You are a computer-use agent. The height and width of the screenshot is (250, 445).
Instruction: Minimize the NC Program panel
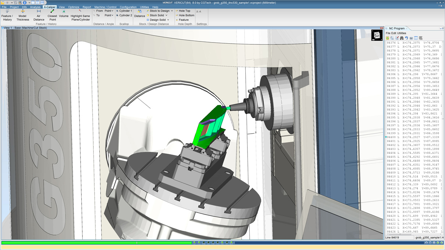440,28
